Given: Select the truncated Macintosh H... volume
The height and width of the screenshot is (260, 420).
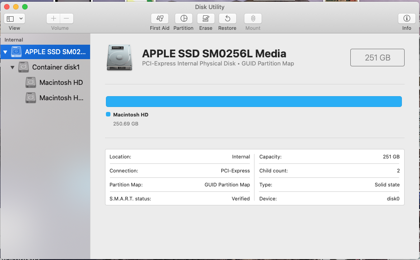Looking at the screenshot, I should (45, 98).
